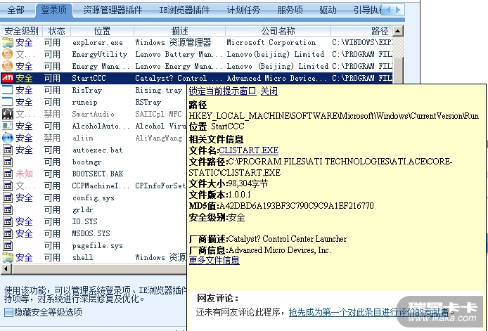Toggle the 隐藏安全等级选项 checkbox
Image resolution: width=488 pixels, height=331 pixels.
point(8,312)
